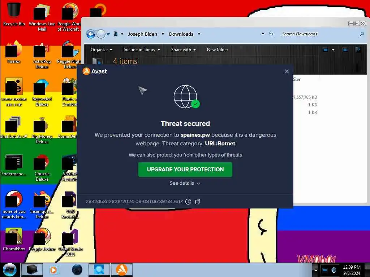Click the info icon beside the Avast threat ID
Image resolution: width=370 pixels, height=277 pixels.
pos(188,201)
